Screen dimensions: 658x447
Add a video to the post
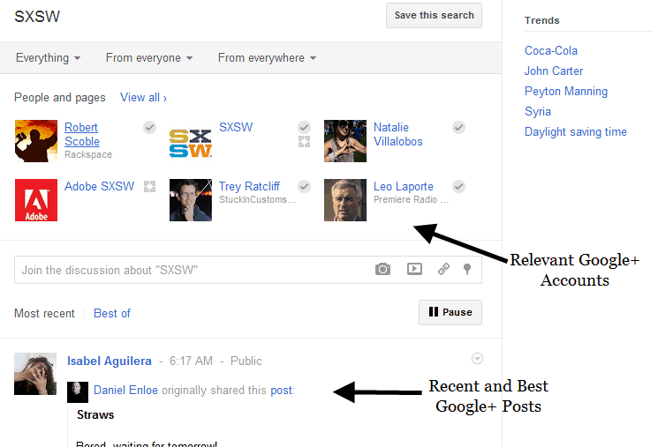point(414,270)
